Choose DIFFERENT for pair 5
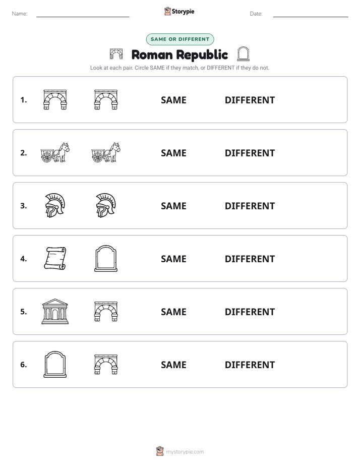 point(250,312)
